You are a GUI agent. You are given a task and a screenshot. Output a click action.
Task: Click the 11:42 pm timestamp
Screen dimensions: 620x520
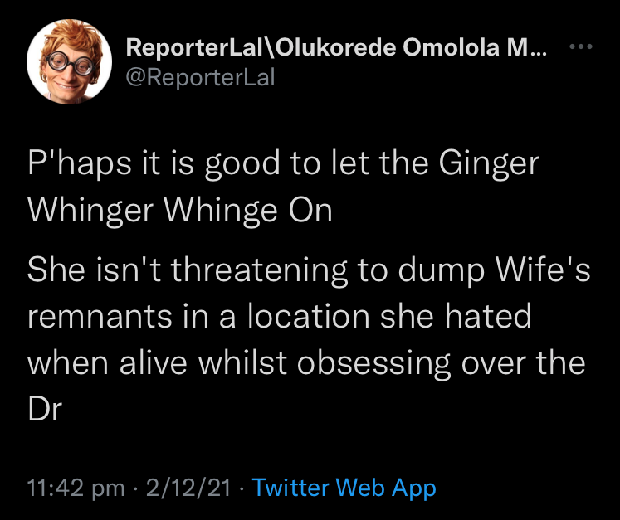[76, 487]
